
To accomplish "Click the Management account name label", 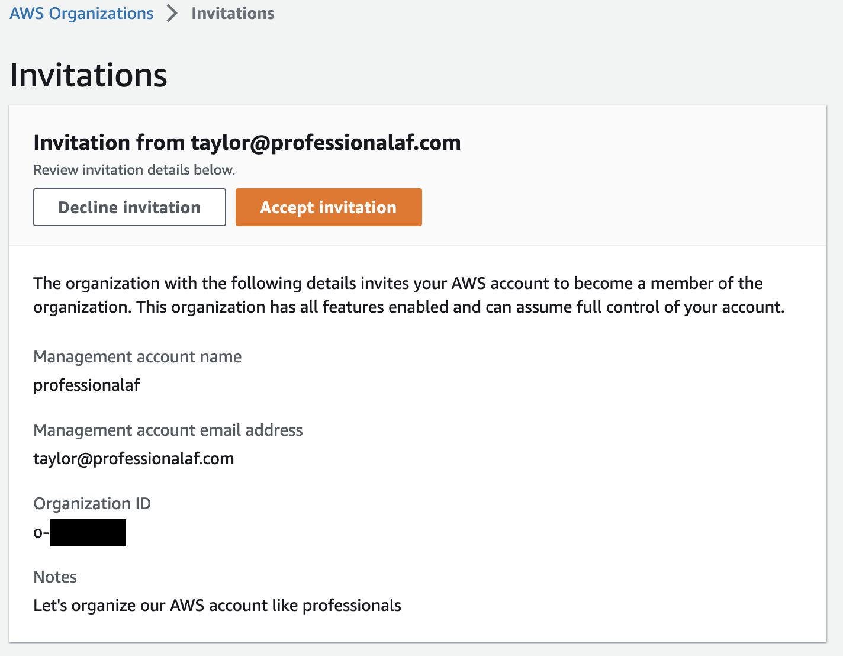I will (137, 357).
